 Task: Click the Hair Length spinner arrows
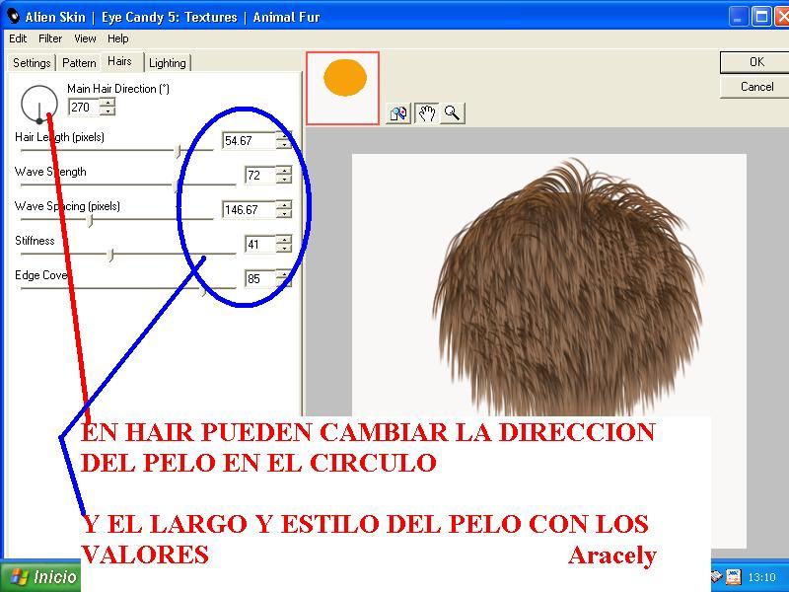(284, 140)
